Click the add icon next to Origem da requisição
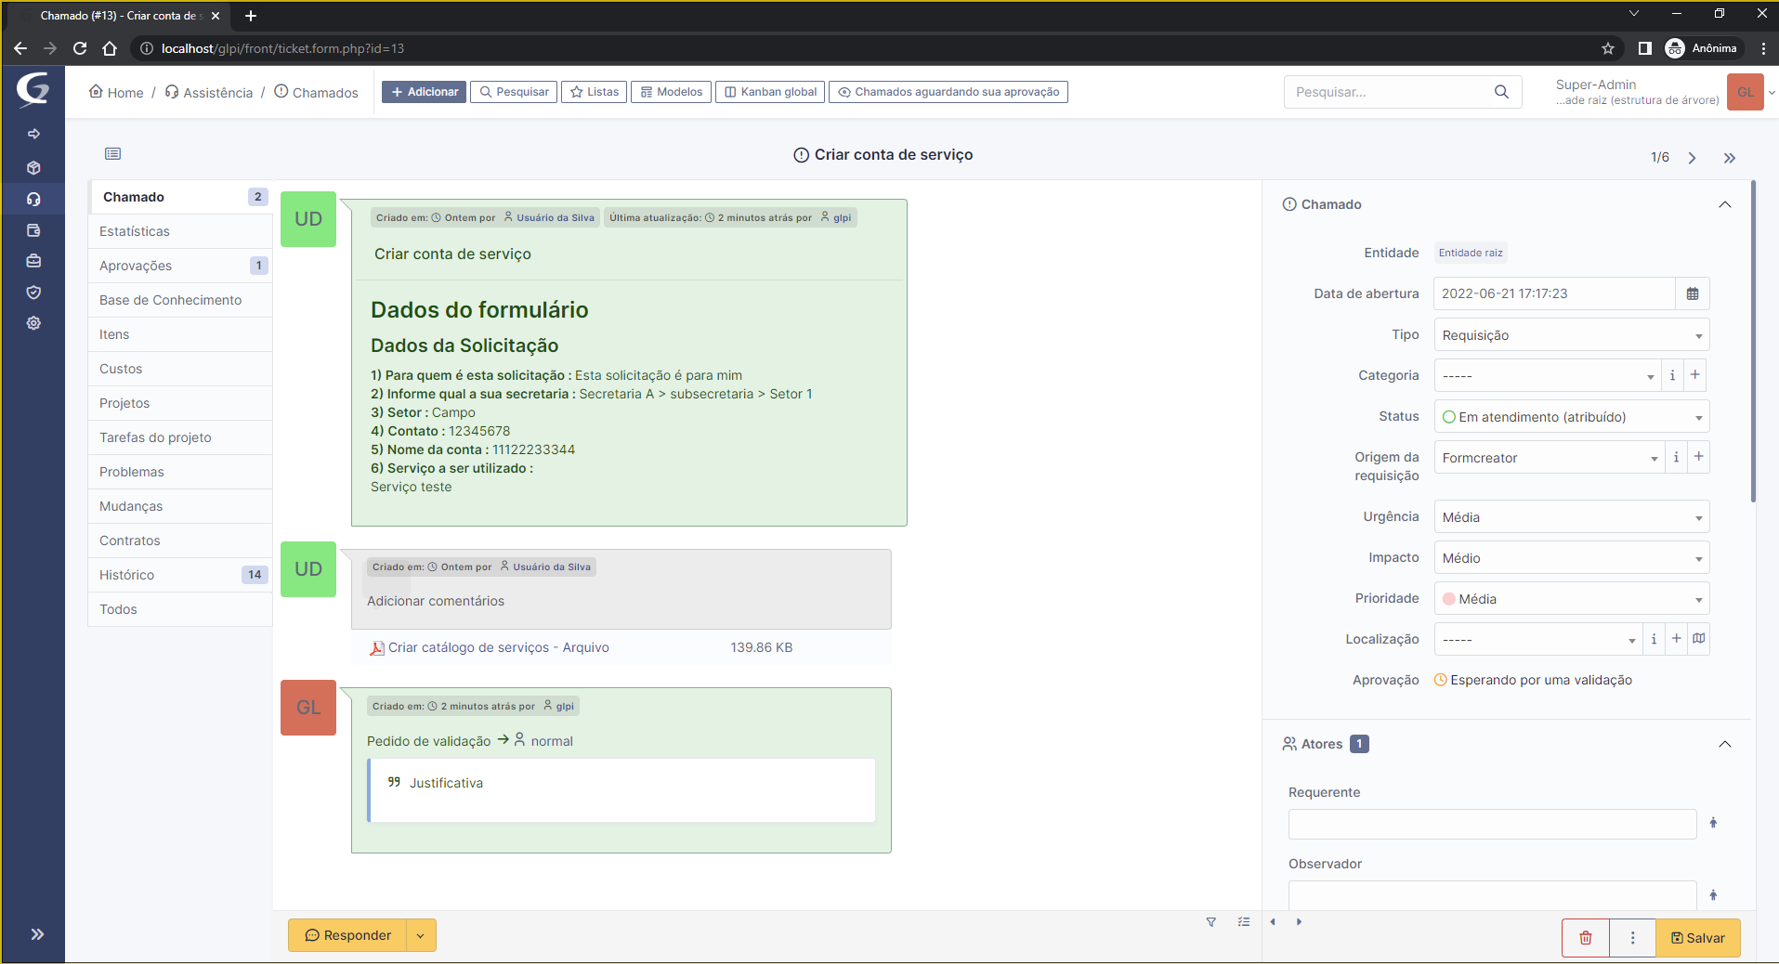This screenshot has width=1779, height=964. [1699, 457]
